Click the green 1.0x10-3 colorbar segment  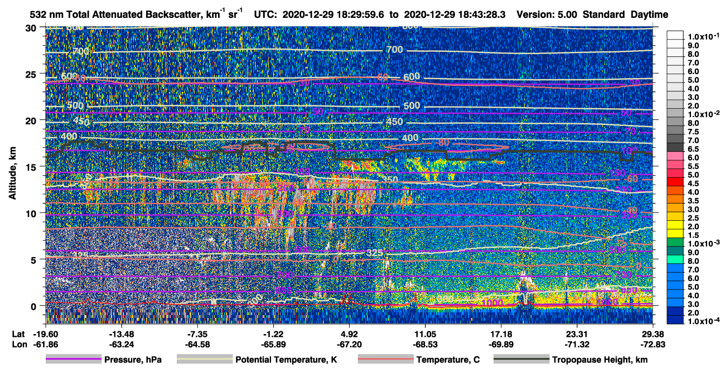coord(676,244)
